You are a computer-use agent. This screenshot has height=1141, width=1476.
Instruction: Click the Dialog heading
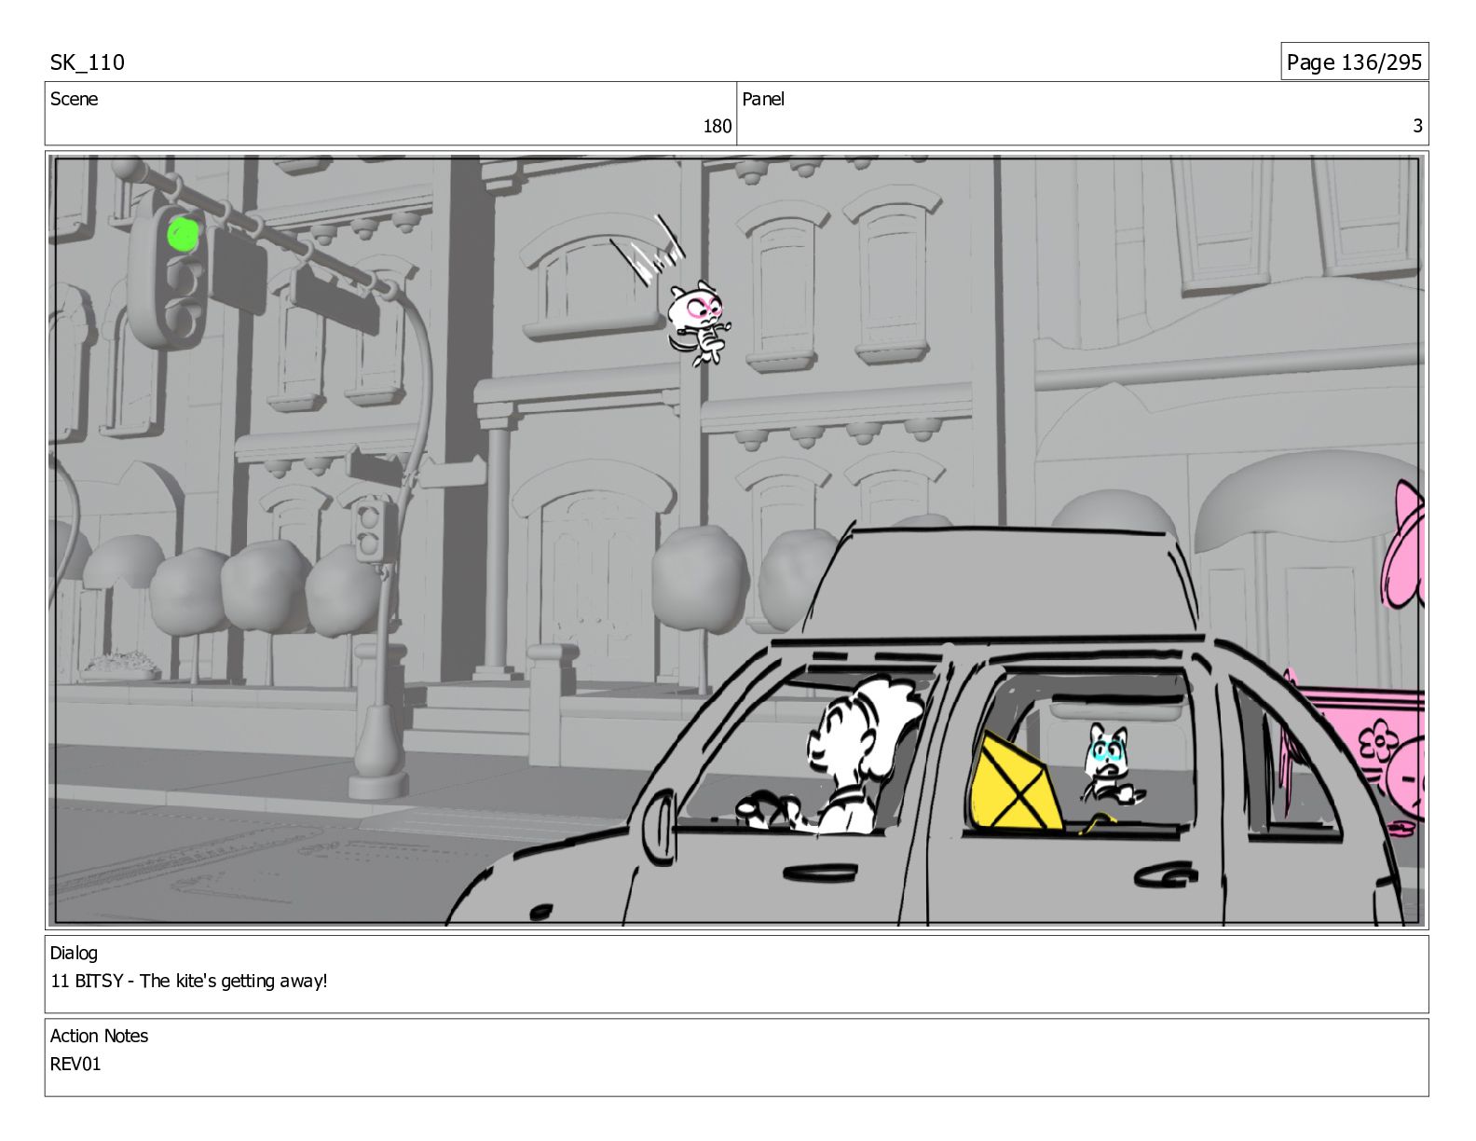[74, 953]
